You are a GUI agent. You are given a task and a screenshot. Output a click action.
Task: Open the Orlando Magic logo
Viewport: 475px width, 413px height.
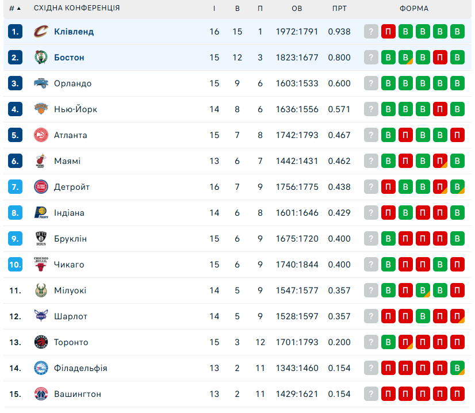click(41, 83)
